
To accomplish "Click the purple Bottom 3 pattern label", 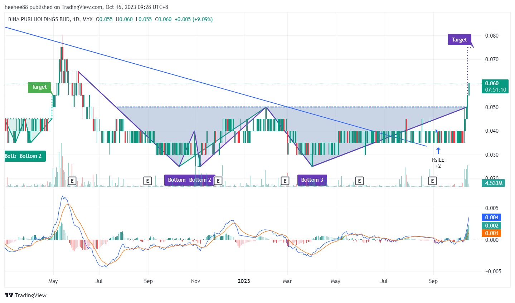I will pyautogui.click(x=312, y=180).
